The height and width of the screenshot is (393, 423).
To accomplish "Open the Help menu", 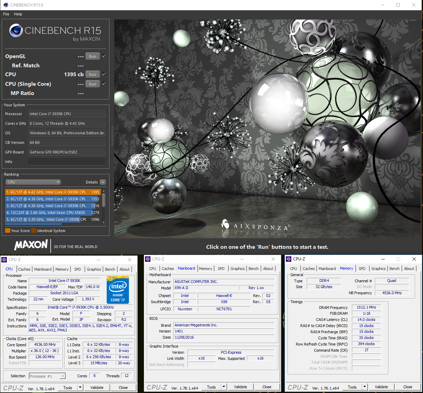I will coord(18,14).
